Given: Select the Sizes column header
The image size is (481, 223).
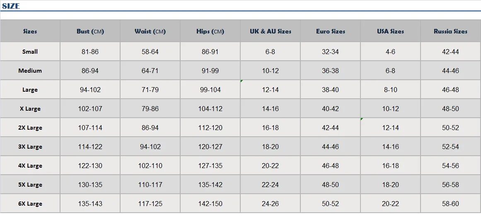Looking at the screenshot, I should [30, 31].
